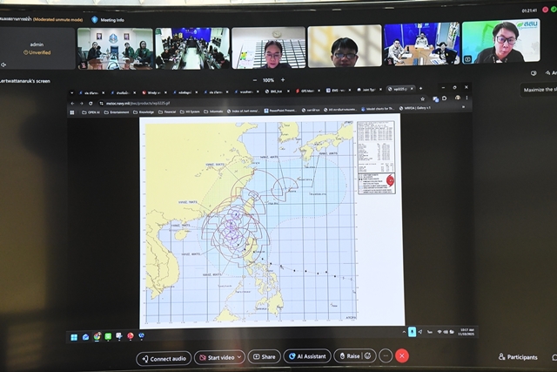The image size is (557, 372).
Task: Click the Connect audio button
Action: point(164,358)
